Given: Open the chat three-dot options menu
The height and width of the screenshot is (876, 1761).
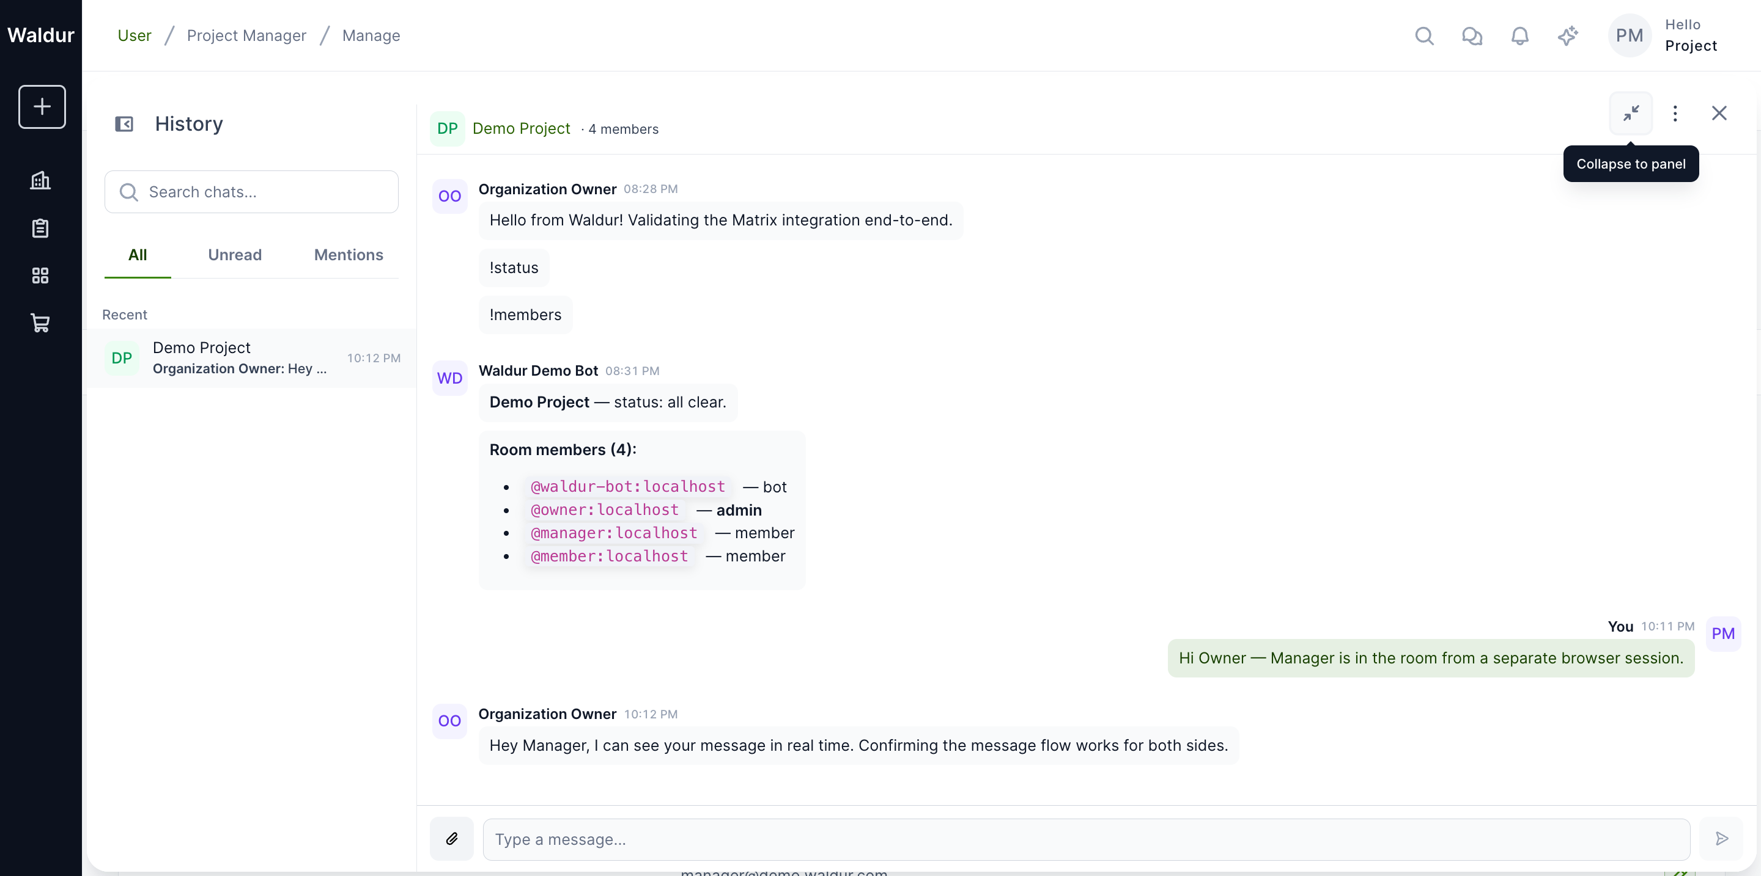Looking at the screenshot, I should point(1675,114).
